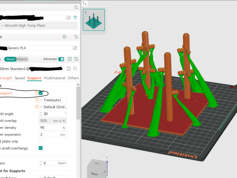Open the Smooth High Temp Plate dropdown
Image resolution: width=237 pixels, height=178 pixels.
(x=39, y=26)
